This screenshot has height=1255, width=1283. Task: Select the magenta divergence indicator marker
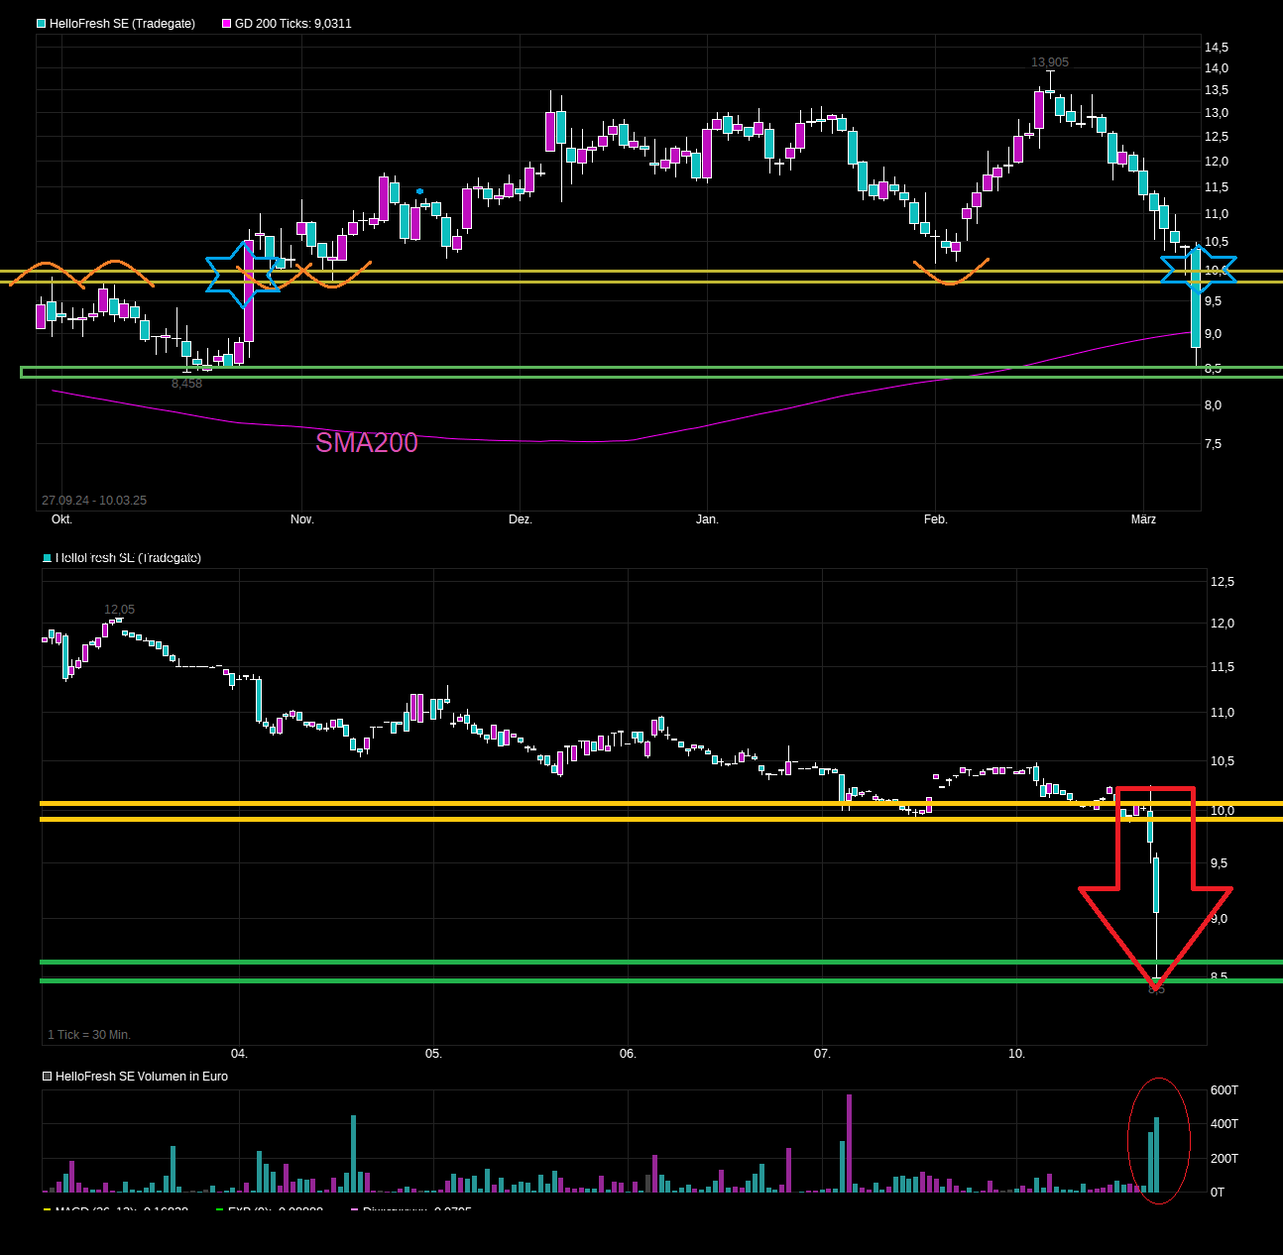[352, 1210]
